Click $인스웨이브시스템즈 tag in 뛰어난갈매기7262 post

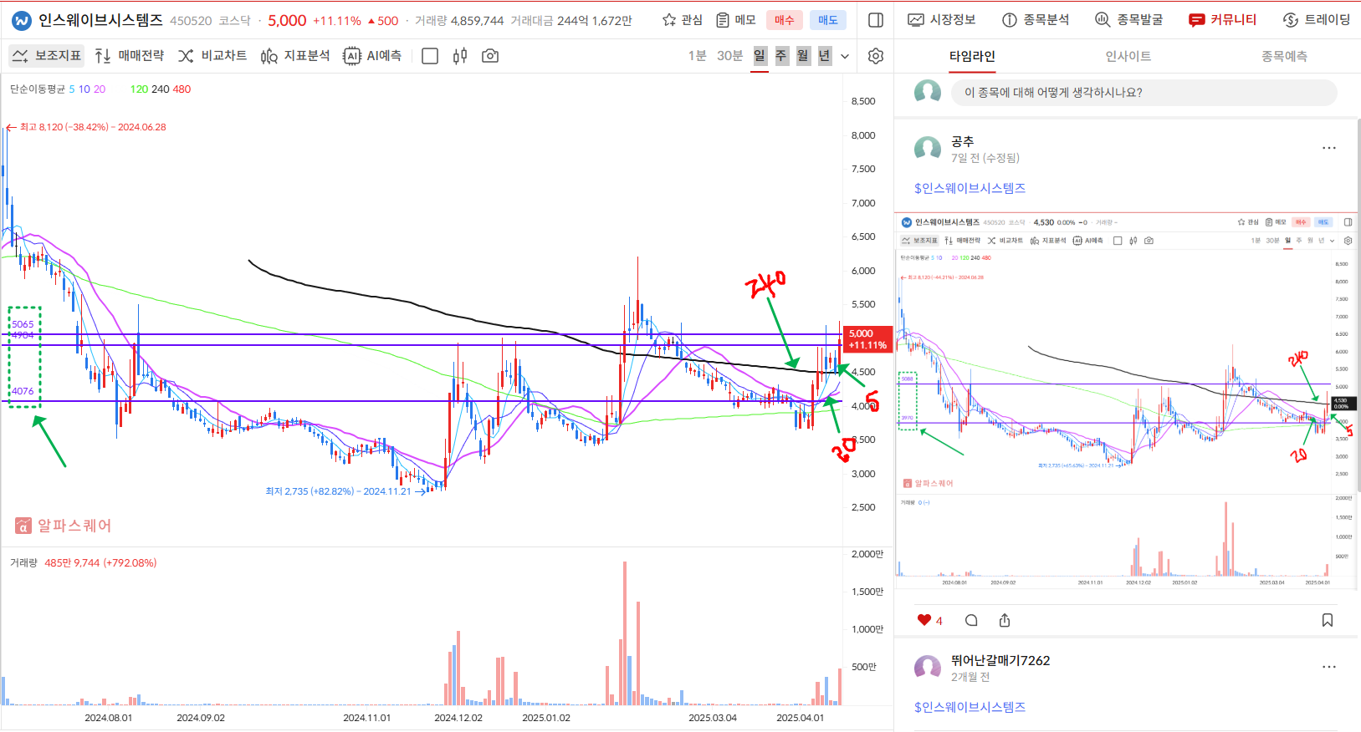pos(970,707)
